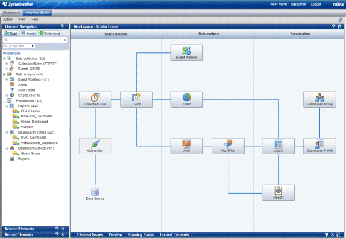Select the Chart workflow node
Screen dimensions: 346x239
point(186,100)
